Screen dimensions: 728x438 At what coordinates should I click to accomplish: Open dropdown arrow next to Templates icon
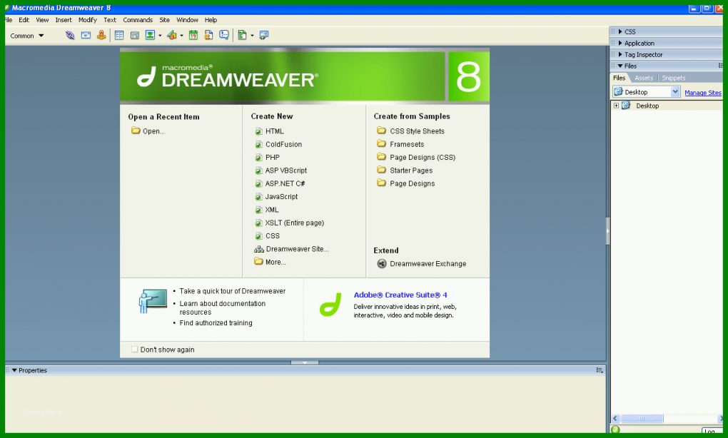252,36
